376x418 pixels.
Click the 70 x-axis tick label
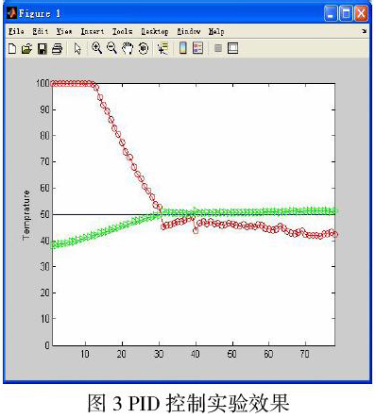click(x=305, y=354)
